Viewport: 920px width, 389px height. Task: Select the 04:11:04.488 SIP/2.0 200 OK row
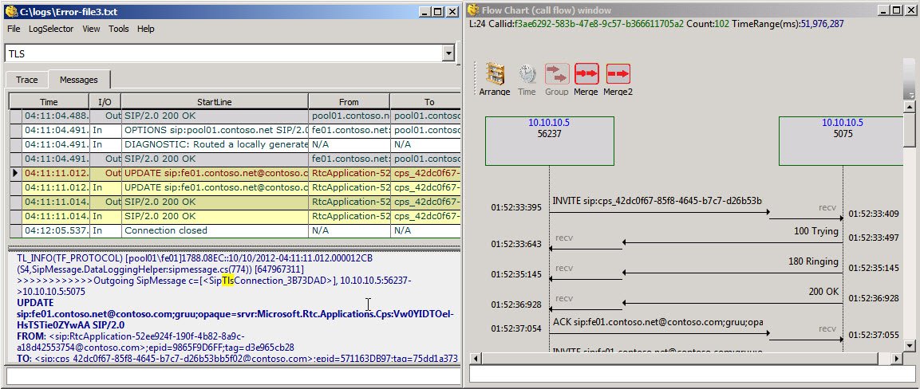(235, 116)
